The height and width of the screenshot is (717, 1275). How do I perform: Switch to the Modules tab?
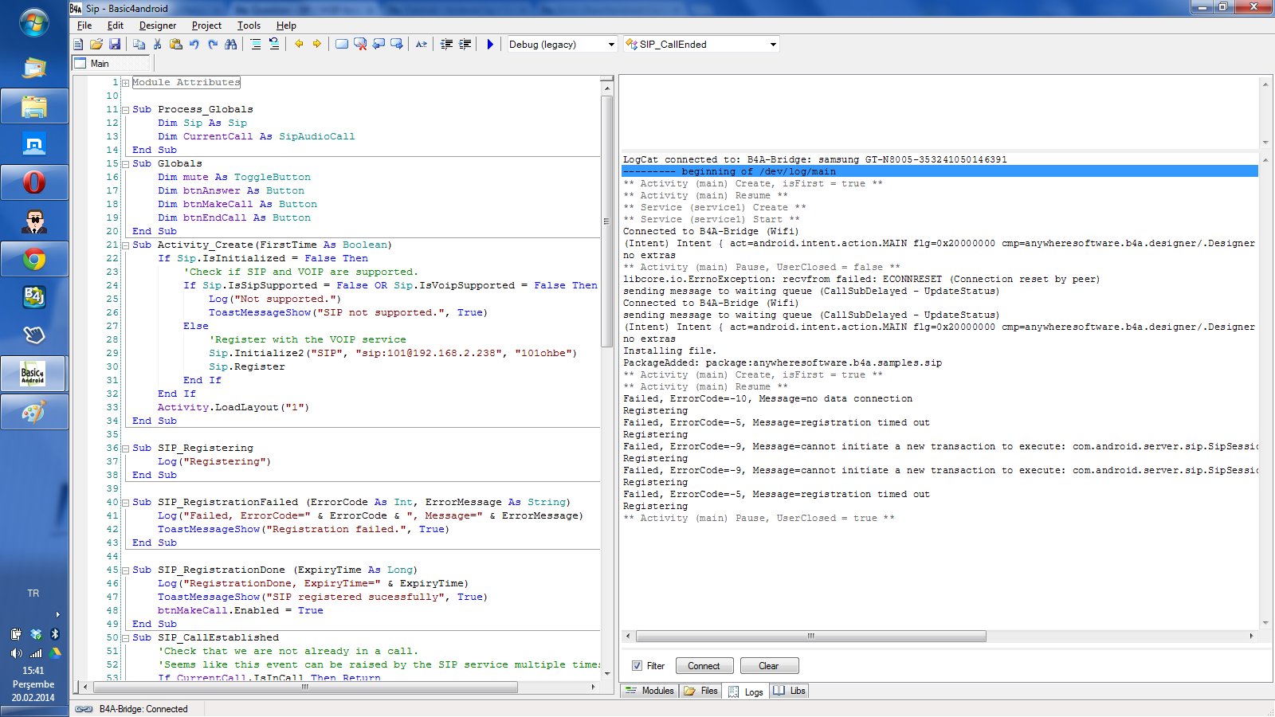click(649, 691)
